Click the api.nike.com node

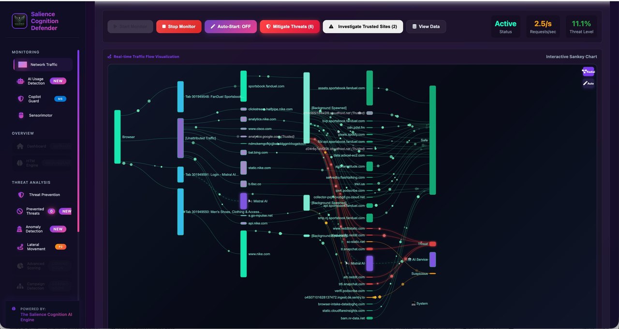[244, 223]
